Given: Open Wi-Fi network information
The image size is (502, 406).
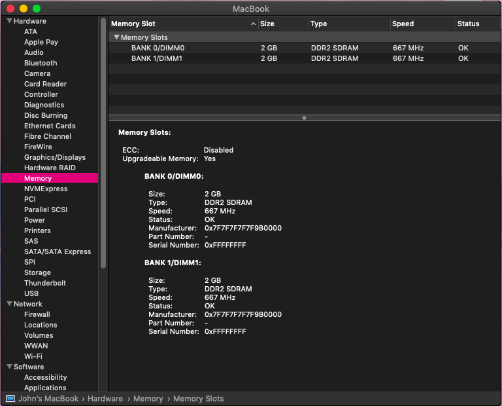Looking at the screenshot, I should point(33,356).
